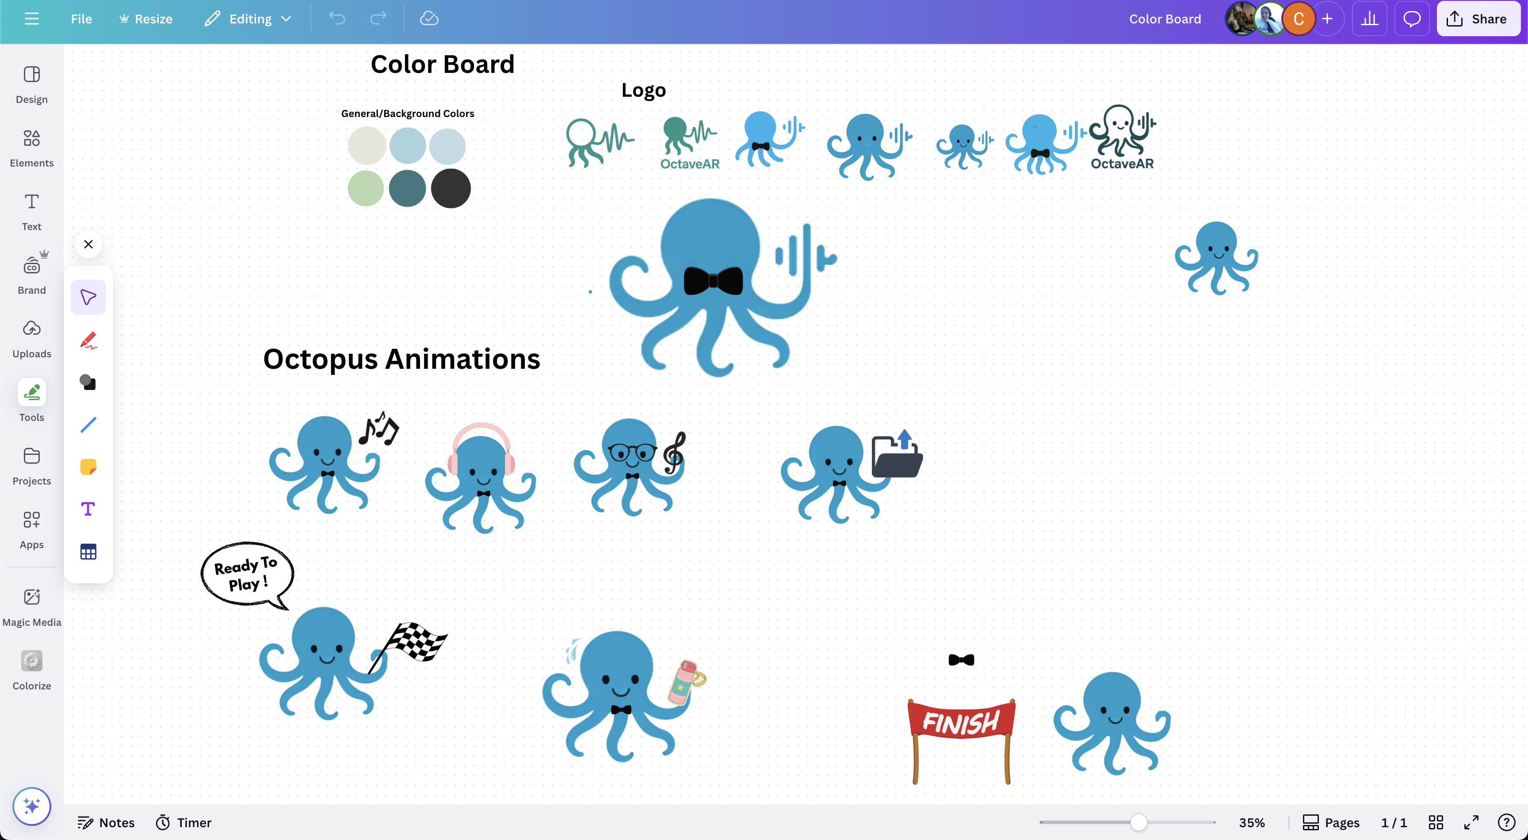Select the red Draw pen tool
This screenshot has width=1528, height=840.
88,340
